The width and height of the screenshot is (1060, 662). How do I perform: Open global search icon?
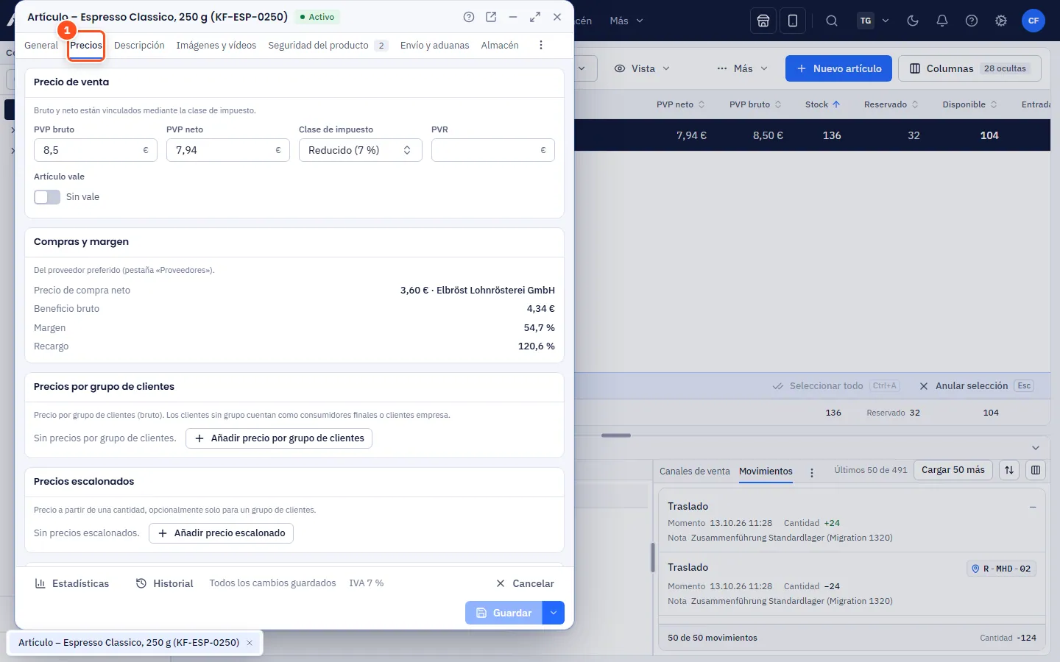(832, 21)
